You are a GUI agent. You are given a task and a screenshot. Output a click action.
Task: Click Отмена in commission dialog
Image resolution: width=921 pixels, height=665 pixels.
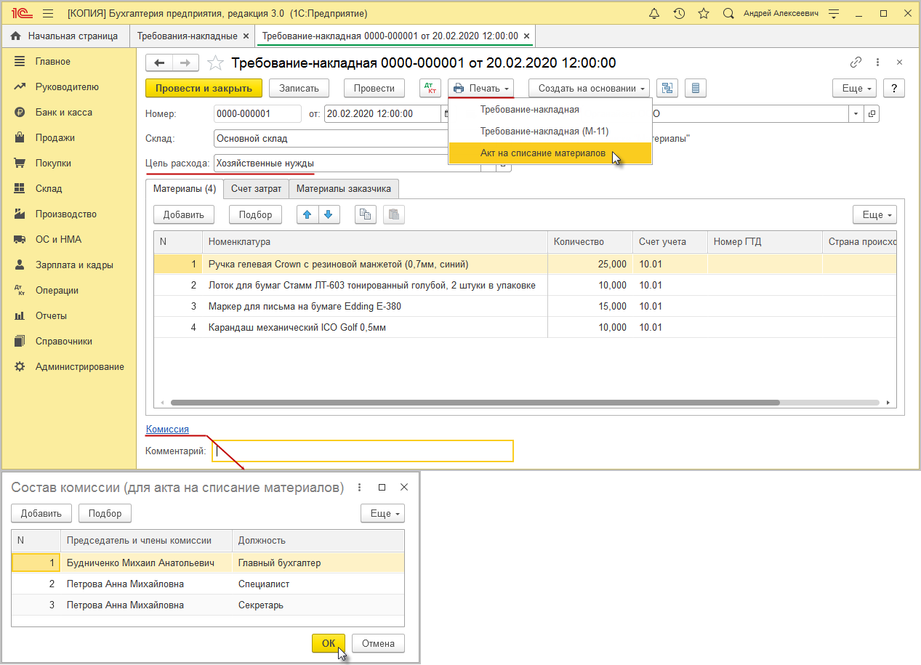click(378, 643)
